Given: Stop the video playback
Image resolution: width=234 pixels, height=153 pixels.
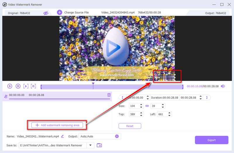Looking at the screenshot, I should coord(18,86).
